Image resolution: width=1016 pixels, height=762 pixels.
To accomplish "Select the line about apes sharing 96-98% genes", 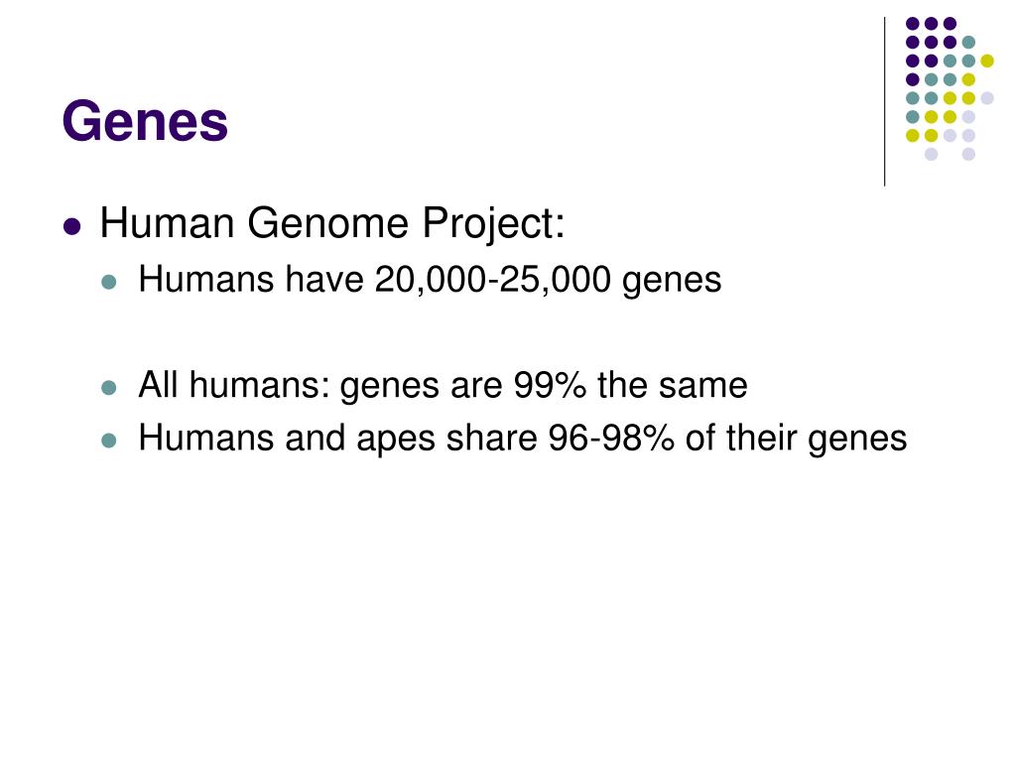I will point(523,439).
